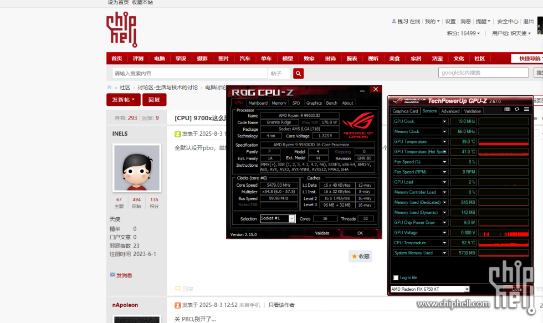Viewport: 543px width, 323px height.
Task: Open 摄影 in red navigation bar
Action: click(202, 59)
